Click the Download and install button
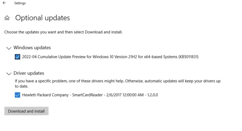The height and width of the screenshot is (131, 242). point(26,111)
